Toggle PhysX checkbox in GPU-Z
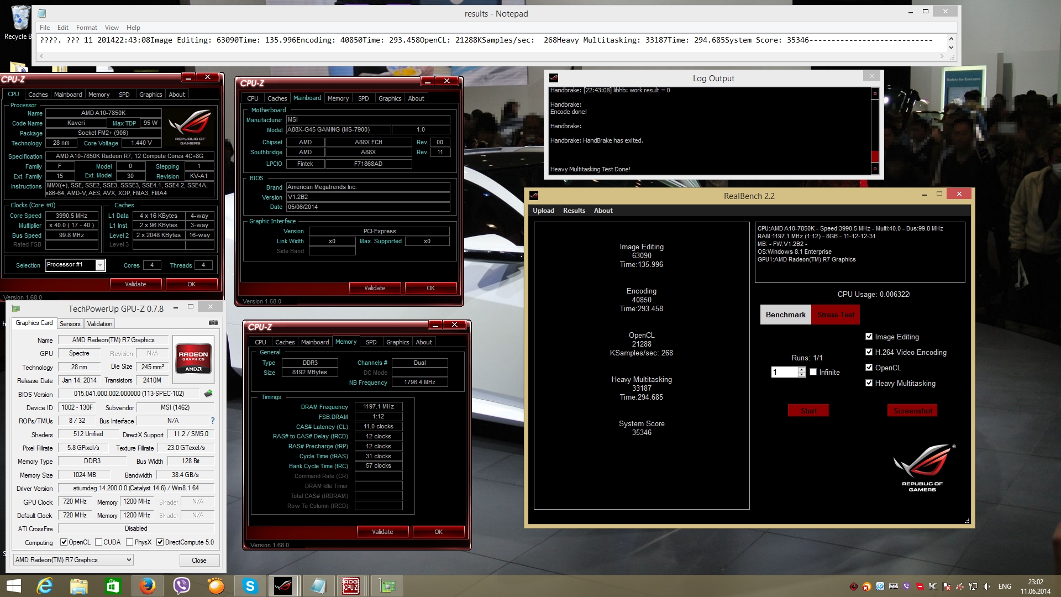 129,542
